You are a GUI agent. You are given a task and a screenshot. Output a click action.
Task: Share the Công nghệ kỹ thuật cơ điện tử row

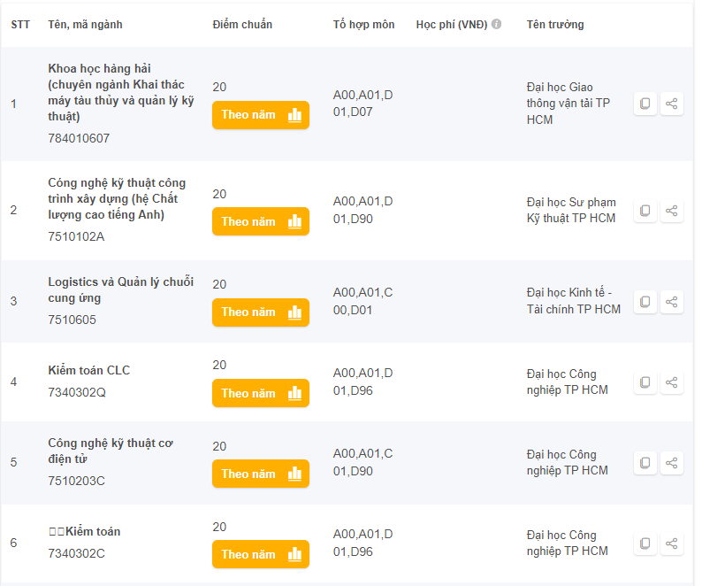click(671, 463)
